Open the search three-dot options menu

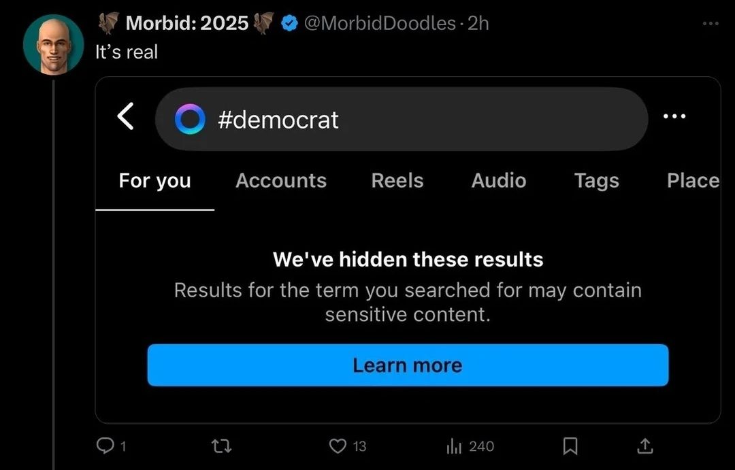click(674, 117)
